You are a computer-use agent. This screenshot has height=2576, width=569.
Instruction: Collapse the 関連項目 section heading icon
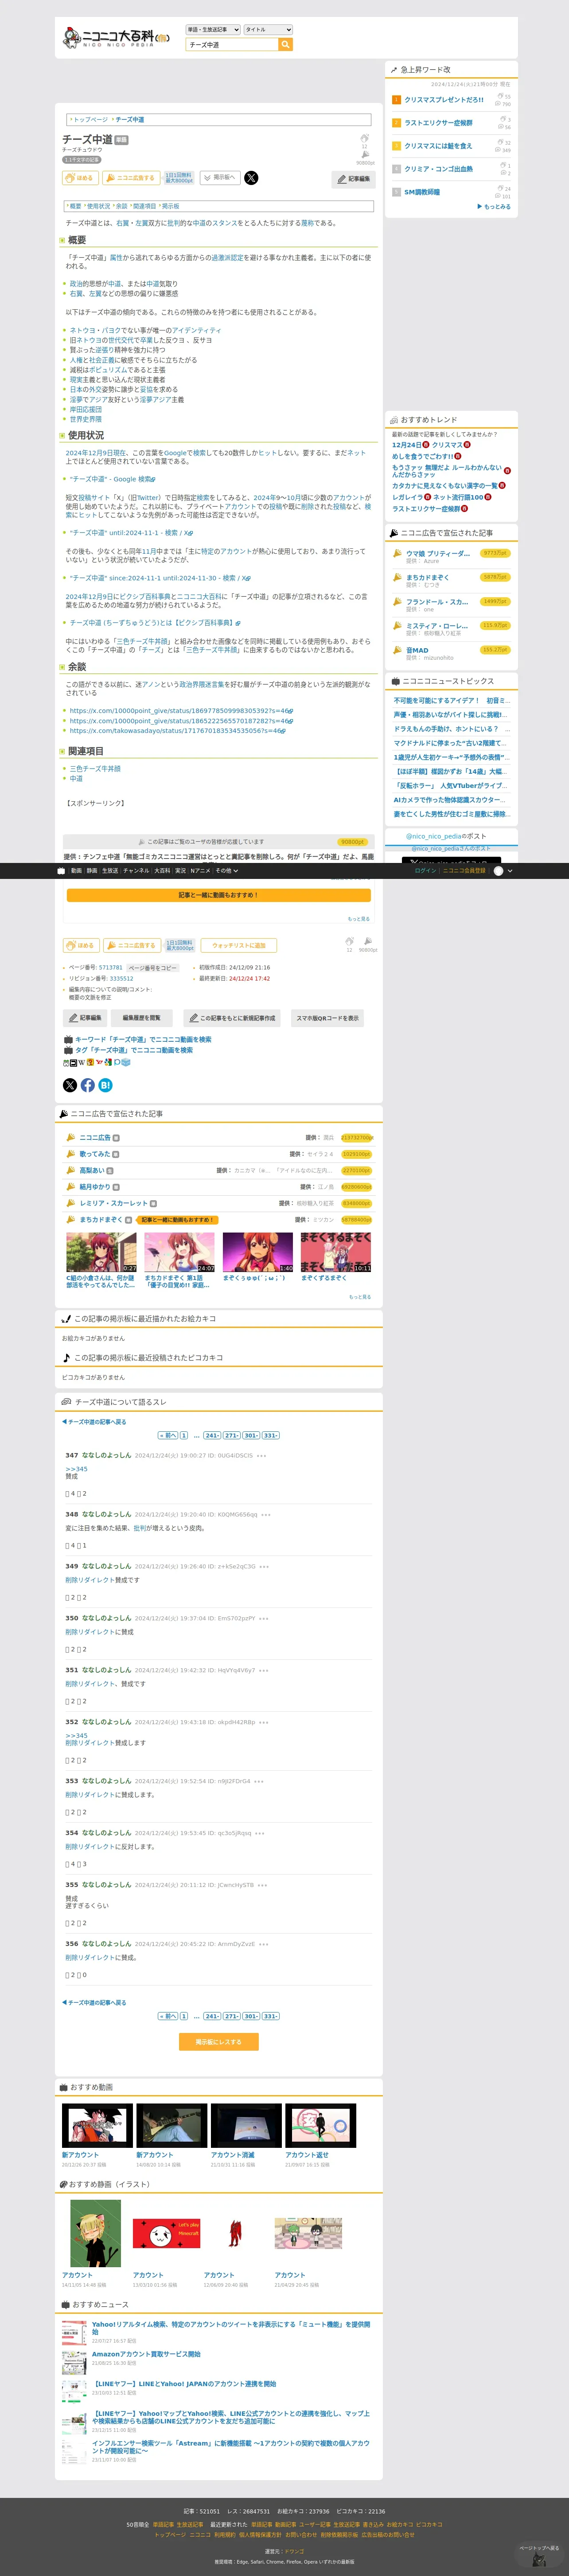(62, 752)
